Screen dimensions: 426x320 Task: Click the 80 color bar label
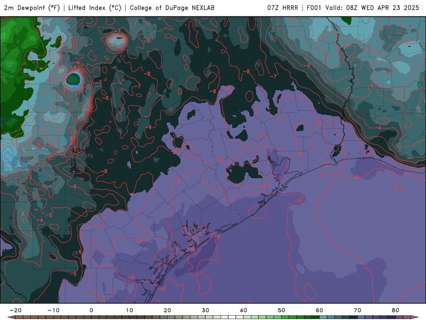click(396, 310)
